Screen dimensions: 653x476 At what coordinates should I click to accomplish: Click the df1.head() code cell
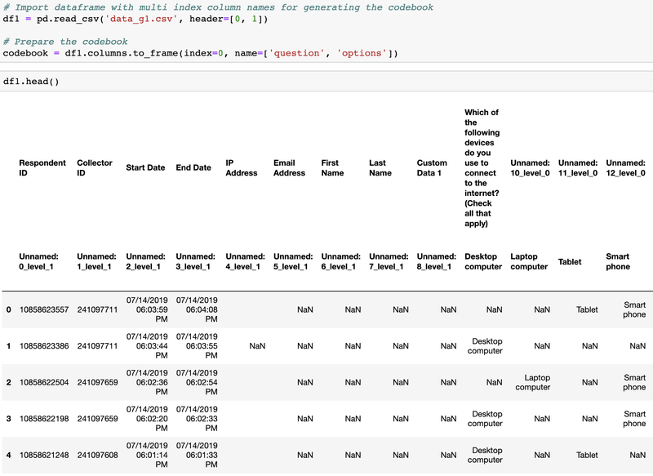31,82
